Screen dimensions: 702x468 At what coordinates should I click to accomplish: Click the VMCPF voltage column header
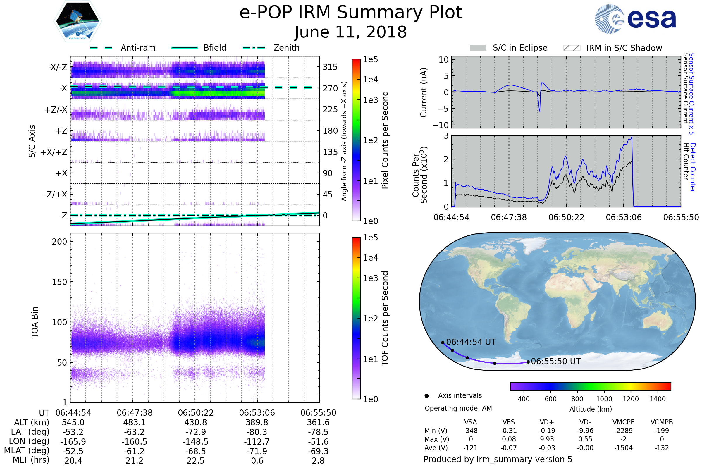623,422
